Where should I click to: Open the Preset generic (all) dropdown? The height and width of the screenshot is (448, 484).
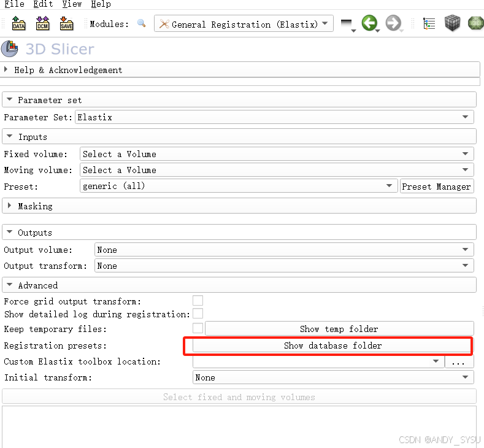tap(238, 186)
